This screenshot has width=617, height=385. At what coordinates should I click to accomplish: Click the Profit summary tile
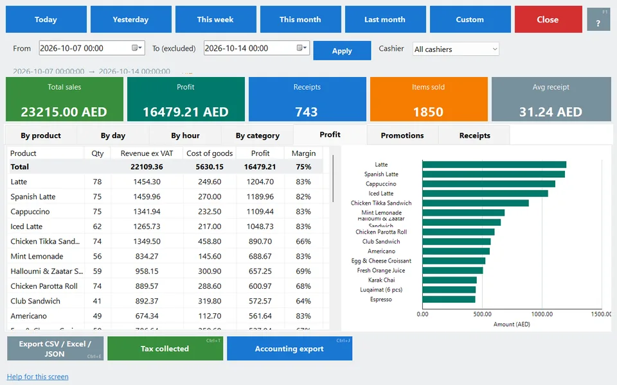(x=186, y=99)
